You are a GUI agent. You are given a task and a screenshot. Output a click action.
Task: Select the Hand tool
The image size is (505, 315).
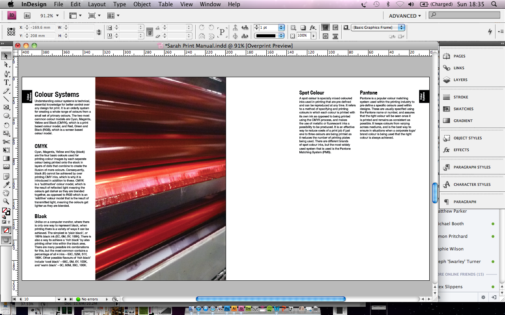[6, 193]
